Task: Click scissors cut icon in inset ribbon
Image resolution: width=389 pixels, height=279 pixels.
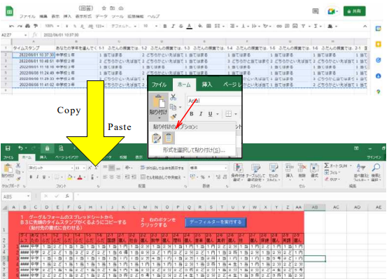Action: (174, 97)
